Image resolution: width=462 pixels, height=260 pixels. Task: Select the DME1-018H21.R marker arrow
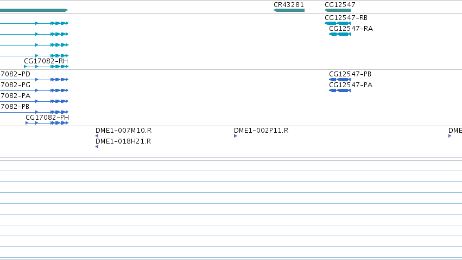(x=97, y=147)
